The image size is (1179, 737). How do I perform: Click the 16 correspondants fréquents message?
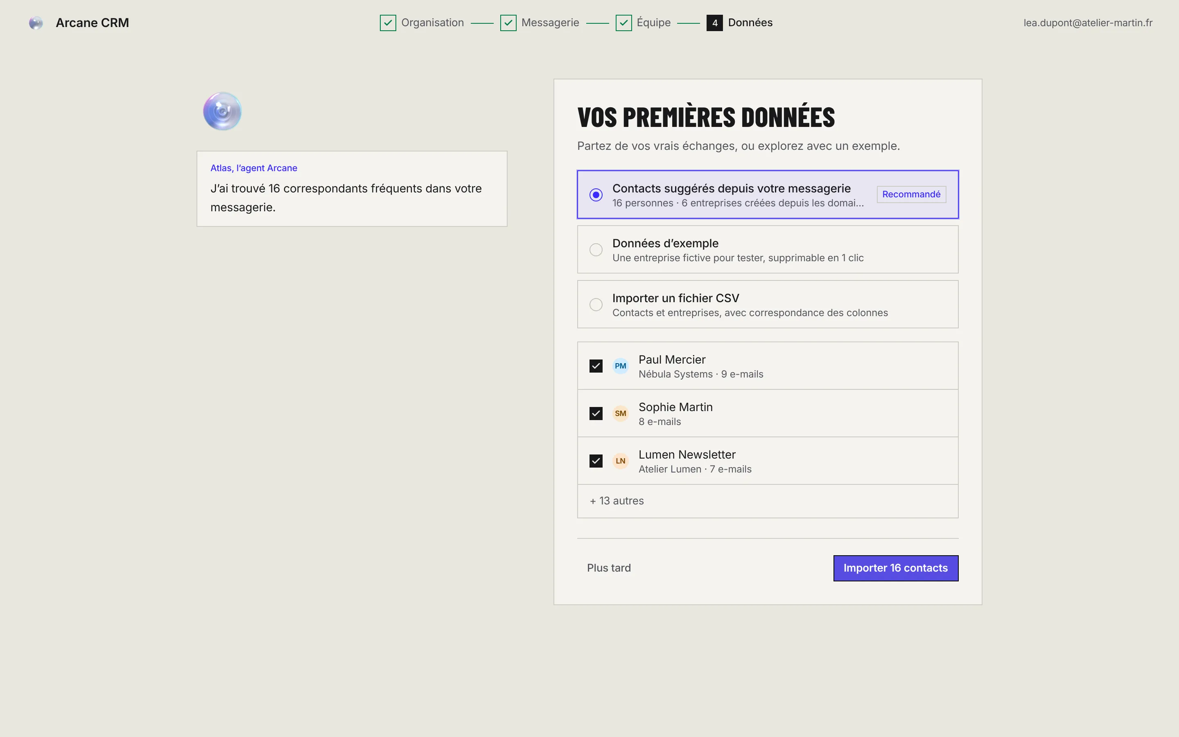point(346,198)
